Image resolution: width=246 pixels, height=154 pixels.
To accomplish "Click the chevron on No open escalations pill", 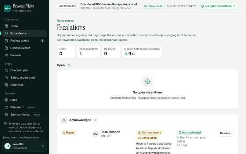I will pos(235,6).
